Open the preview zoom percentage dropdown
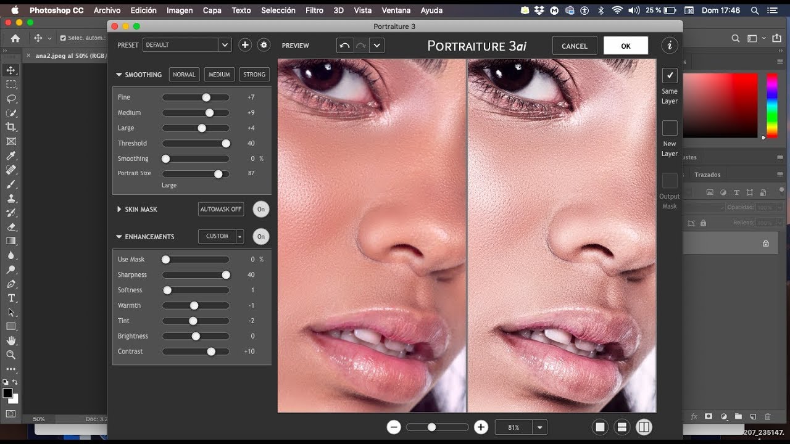The height and width of the screenshot is (444, 790). tap(540, 427)
